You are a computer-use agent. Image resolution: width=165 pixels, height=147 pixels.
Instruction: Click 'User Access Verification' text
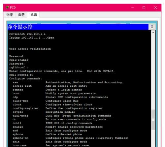pyautogui.click(x=30, y=49)
